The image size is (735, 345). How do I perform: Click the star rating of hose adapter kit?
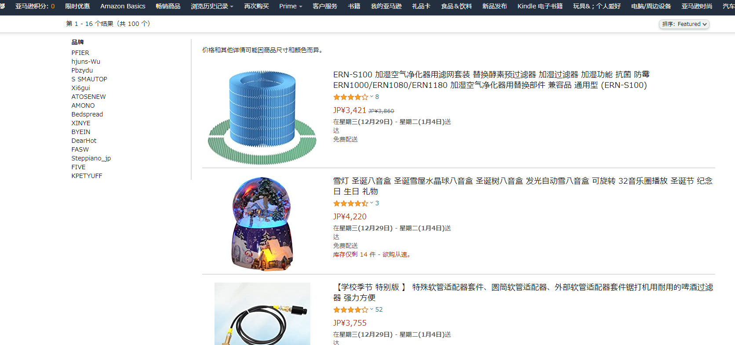pyautogui.click(x=351, y=310)
